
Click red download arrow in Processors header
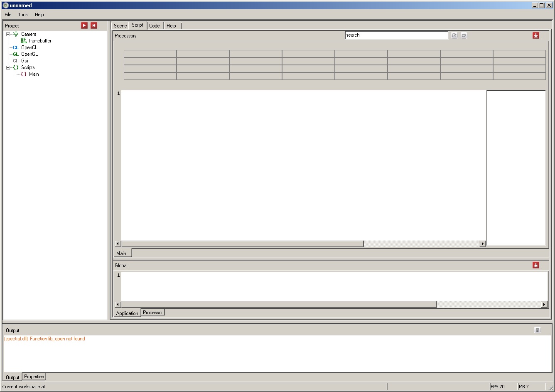tap(536, 35)
